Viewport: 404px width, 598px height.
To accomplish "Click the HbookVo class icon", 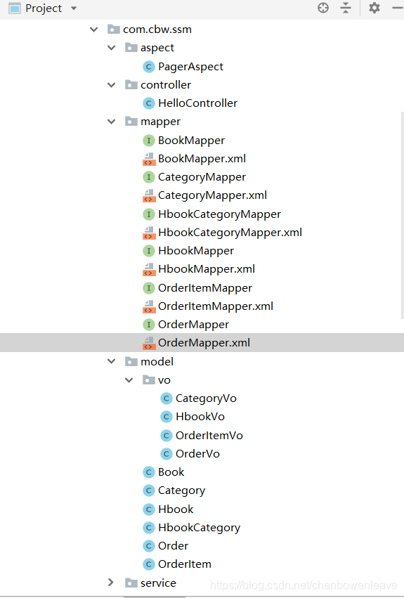I will [x=166, y=417].
